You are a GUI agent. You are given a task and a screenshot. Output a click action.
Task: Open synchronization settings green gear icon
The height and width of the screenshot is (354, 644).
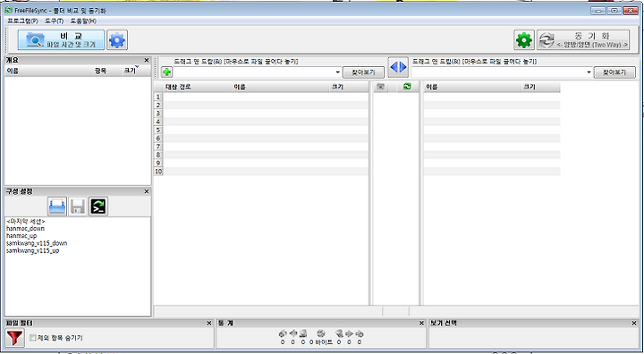pyautogui.click(x=524, y=40)
